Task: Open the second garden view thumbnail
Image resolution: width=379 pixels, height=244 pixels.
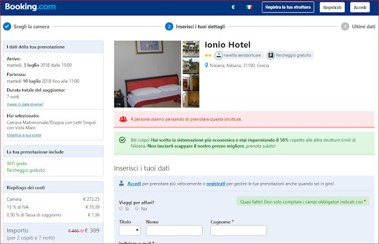Action: [x=191, y=66]
